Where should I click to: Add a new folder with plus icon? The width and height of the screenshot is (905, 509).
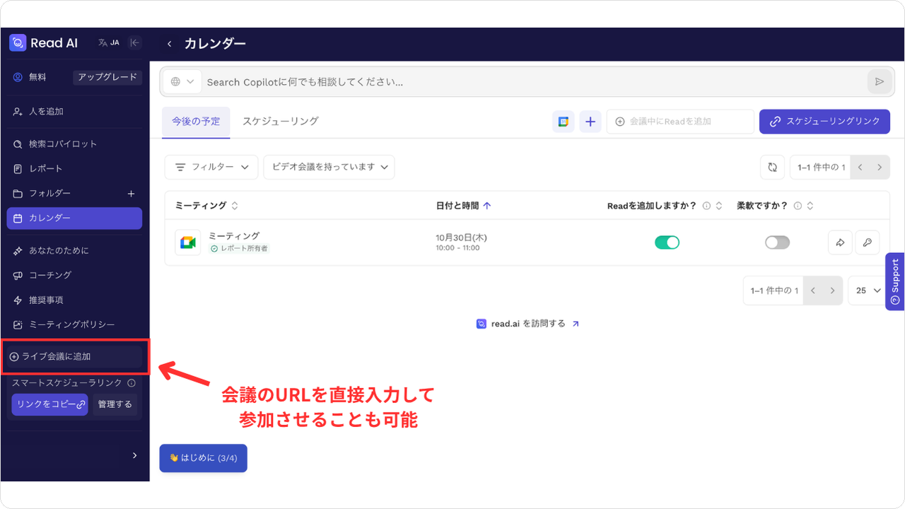click(x=131, y=194)
